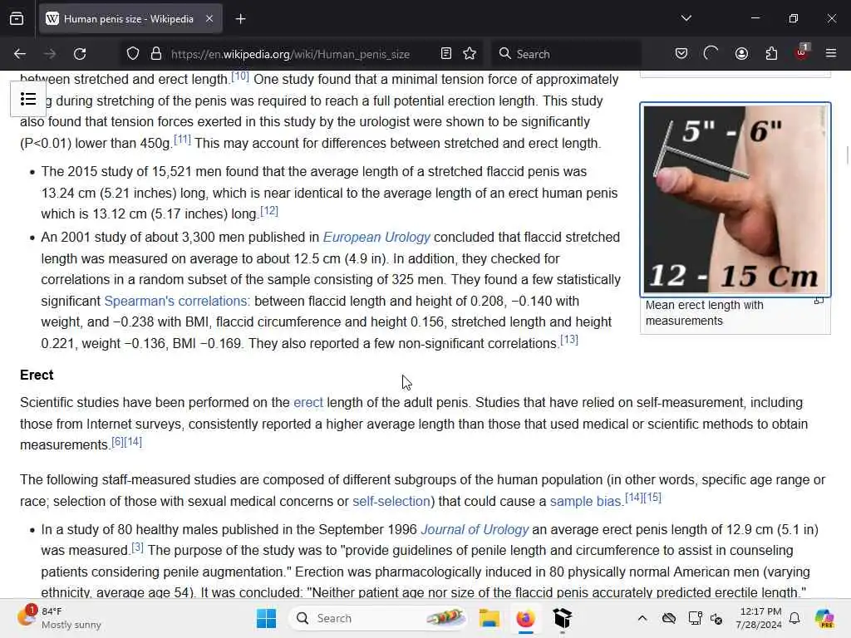Click the loading spinner toolbar icon

pyautogui.click(x=711, y=53)
